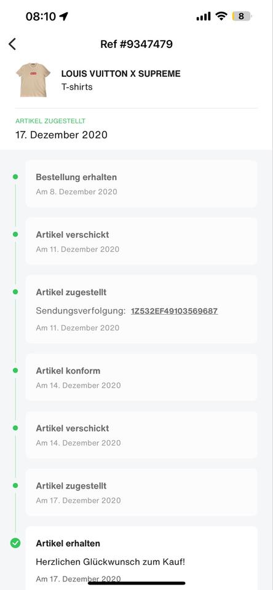The width and height of the screenshot is (273, 590).
Task: Tap the battery indicator in the status bar
Action: [x=242, y=16]
